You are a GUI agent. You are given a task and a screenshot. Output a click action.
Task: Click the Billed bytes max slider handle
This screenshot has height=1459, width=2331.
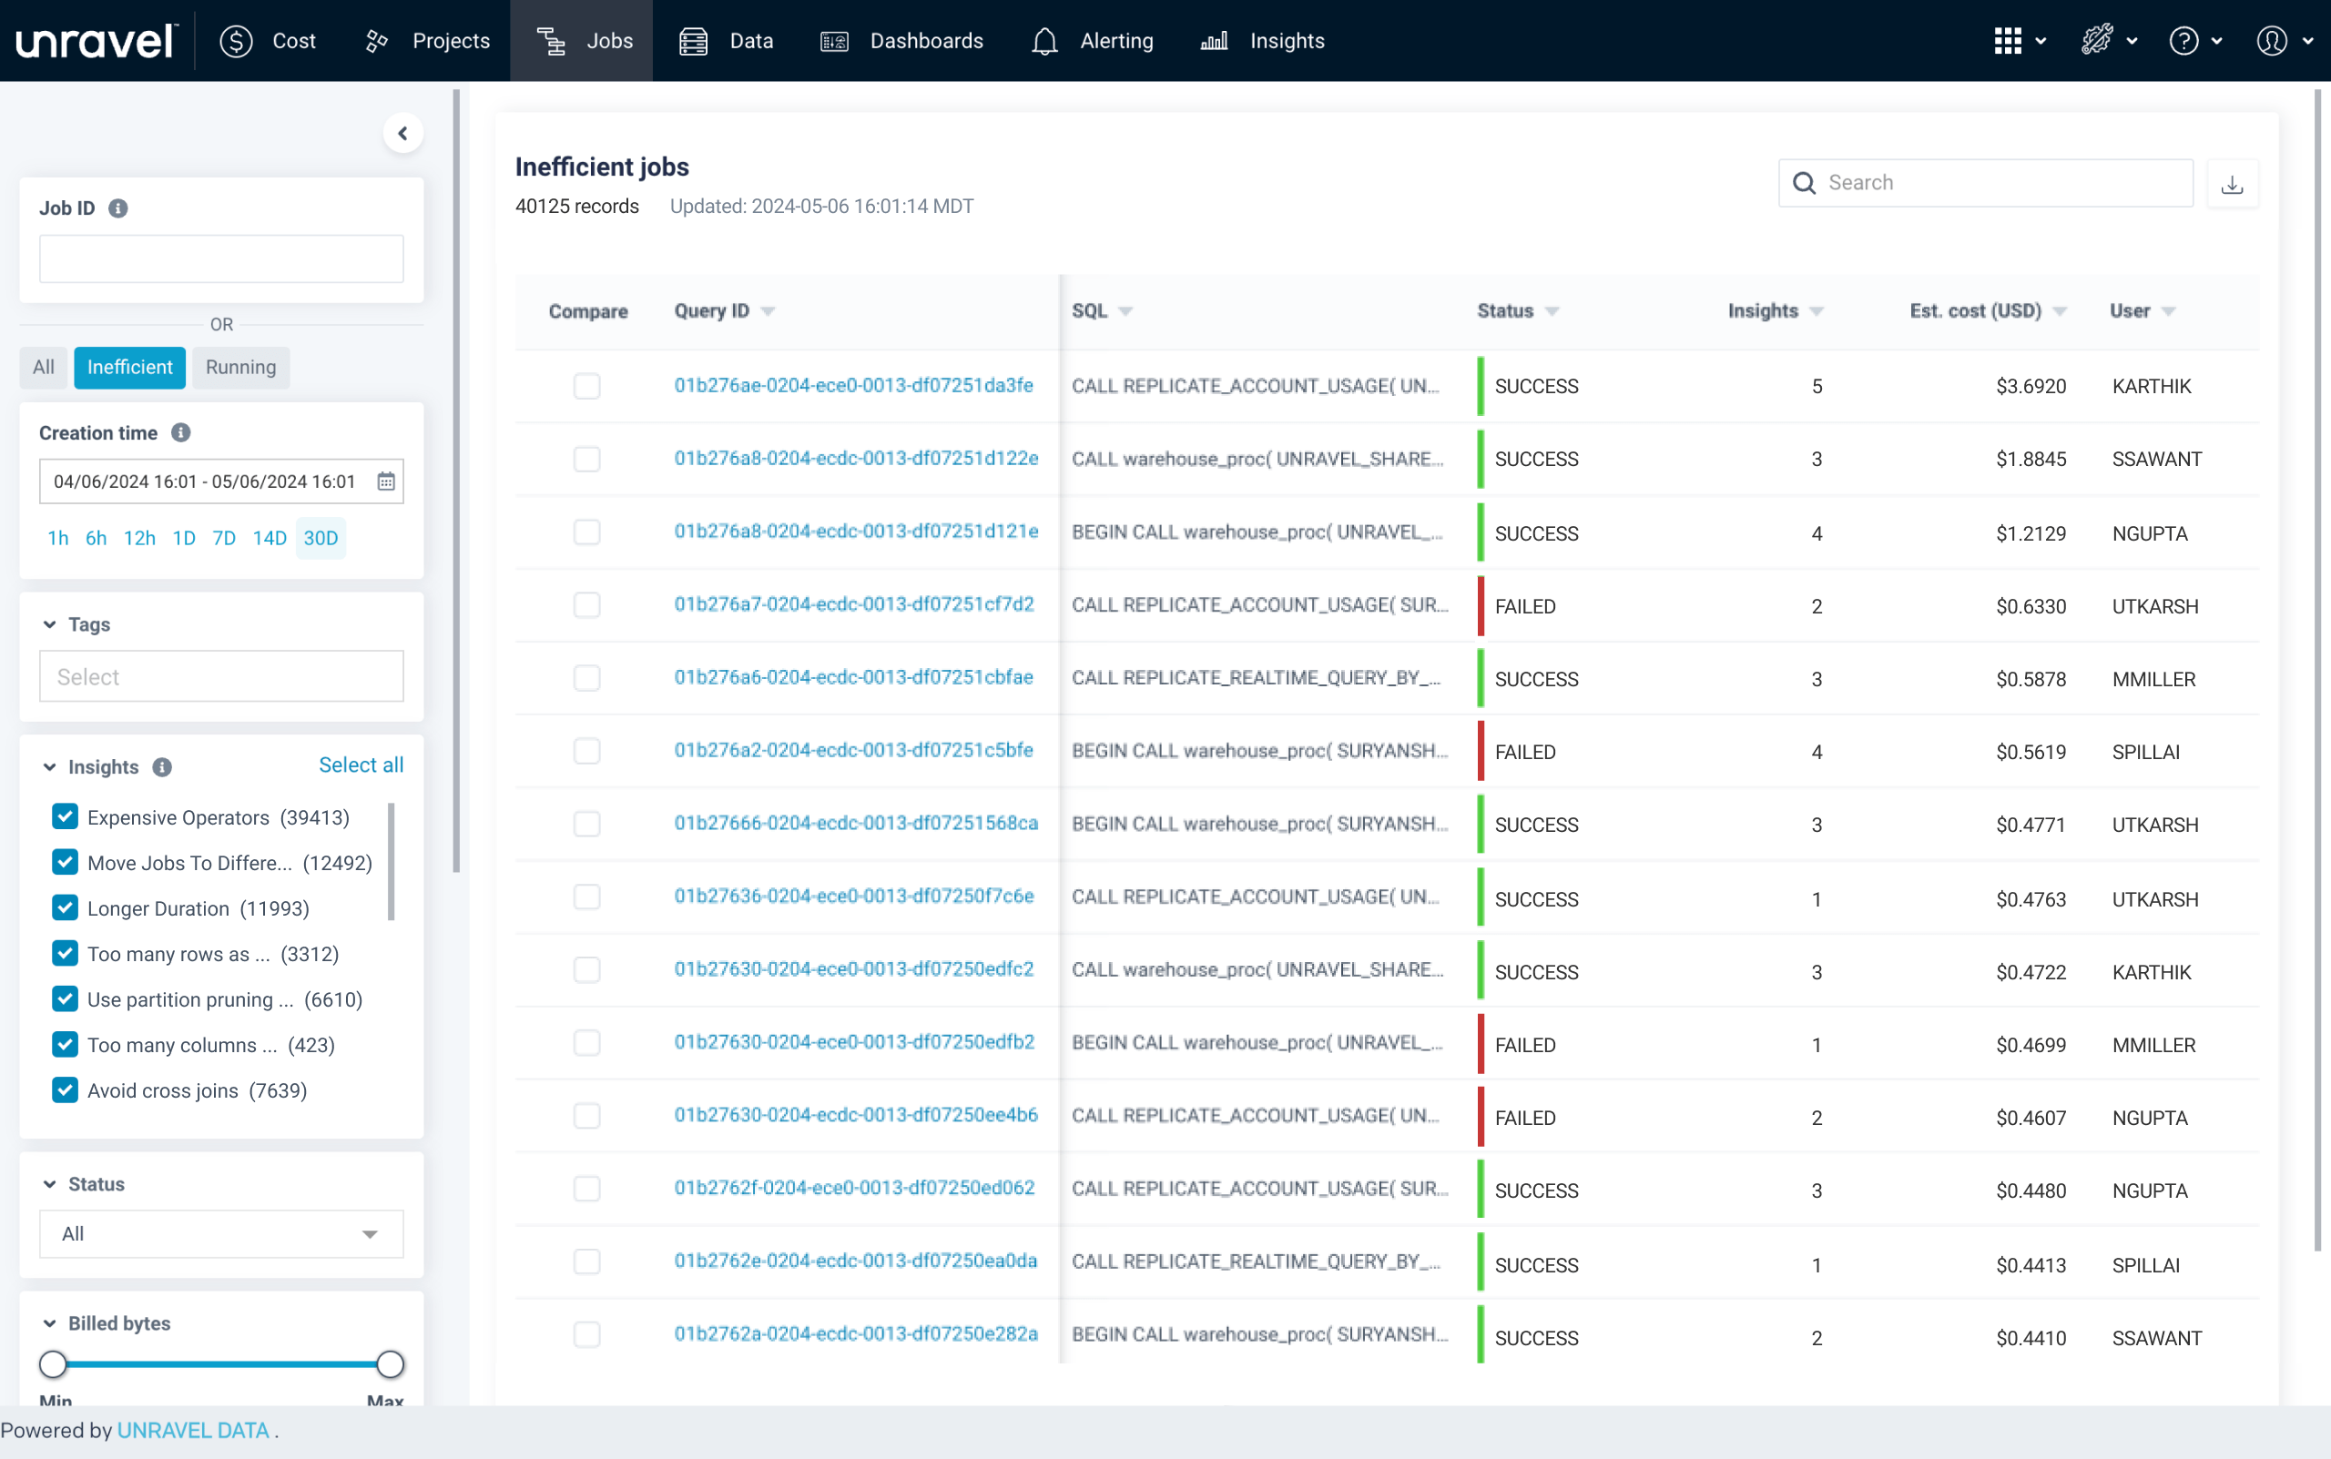tap(390, 1363)
